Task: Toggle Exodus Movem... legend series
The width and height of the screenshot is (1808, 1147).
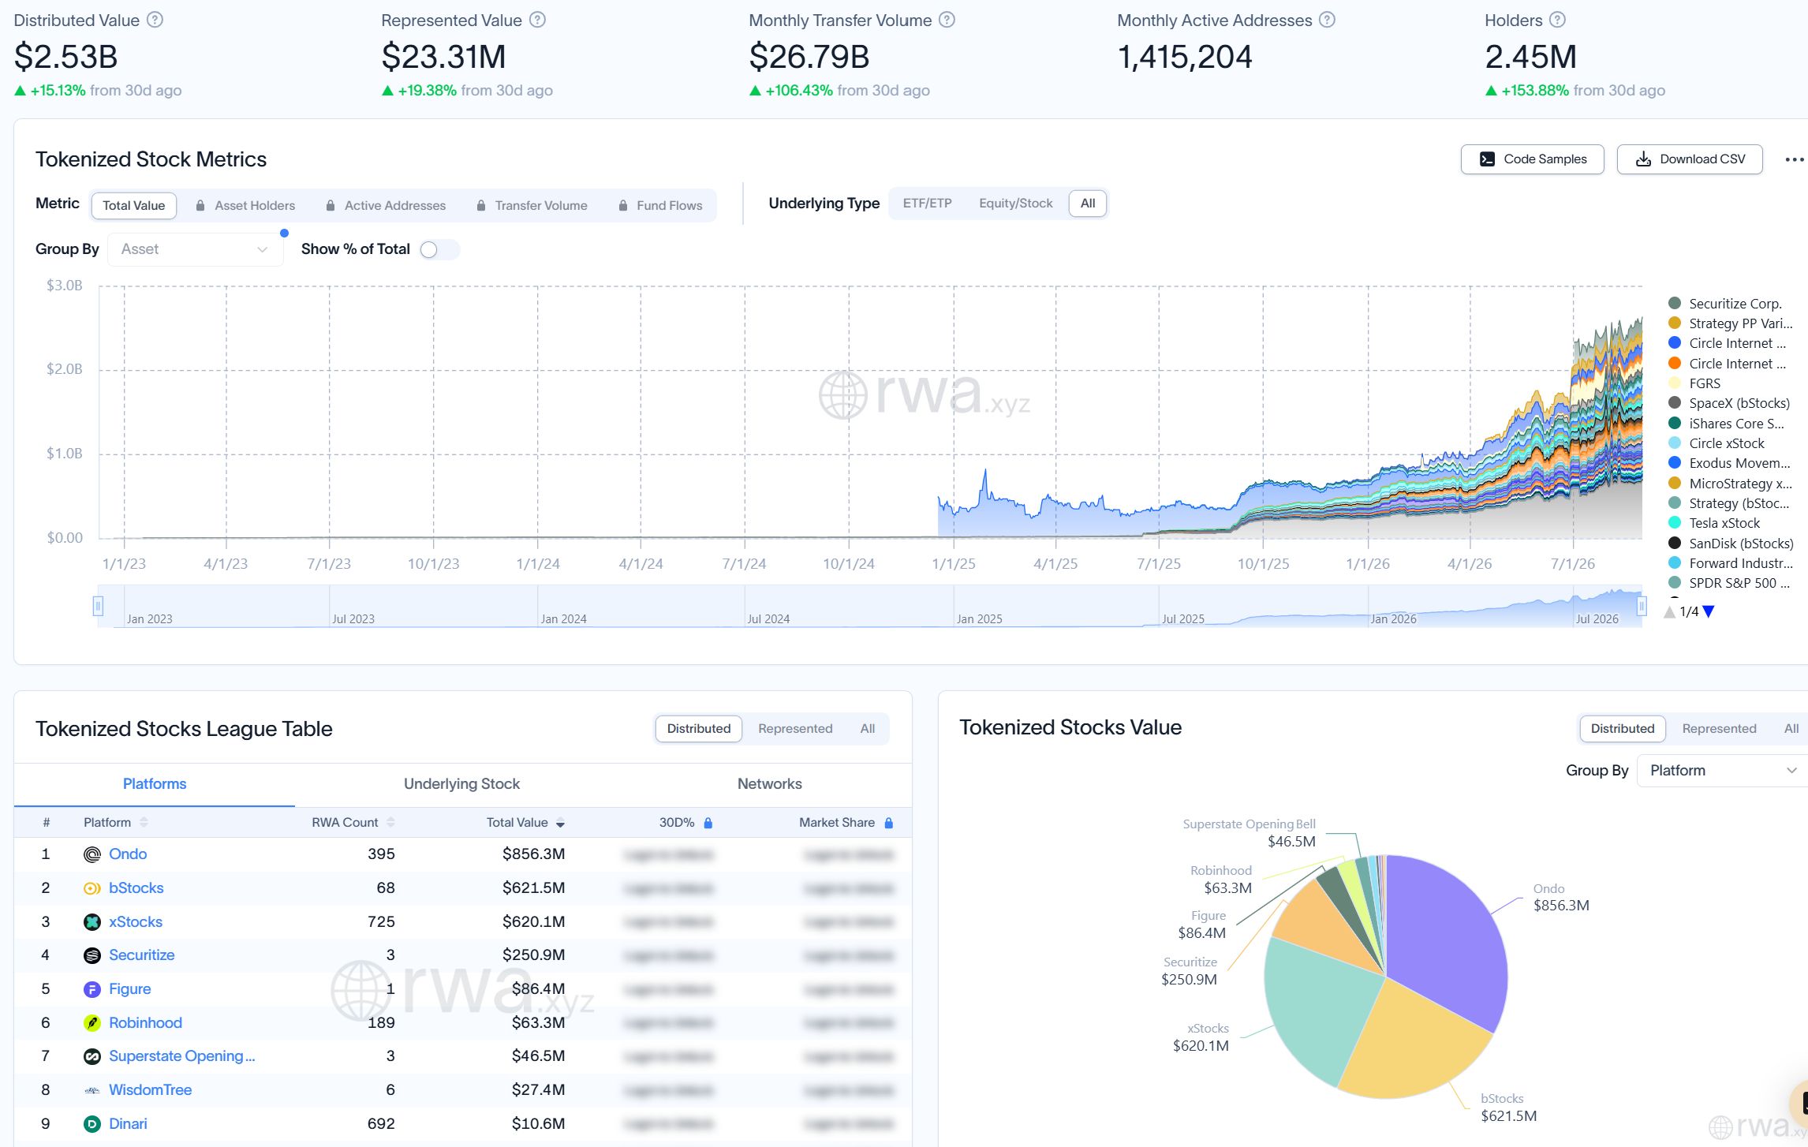Action: [1729, 463]
